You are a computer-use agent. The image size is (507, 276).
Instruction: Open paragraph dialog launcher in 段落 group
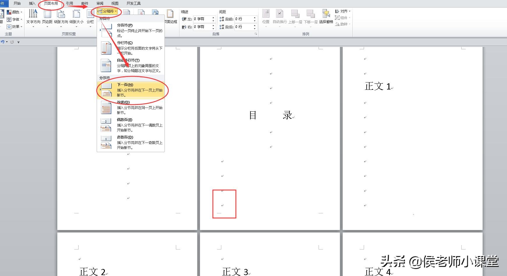pos(256,34)
